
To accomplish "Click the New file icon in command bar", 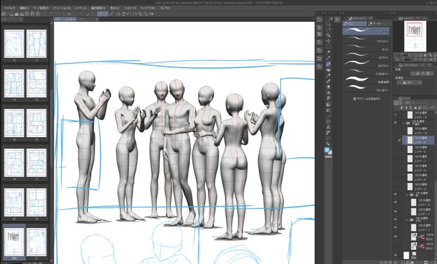I will pos(11,13).
